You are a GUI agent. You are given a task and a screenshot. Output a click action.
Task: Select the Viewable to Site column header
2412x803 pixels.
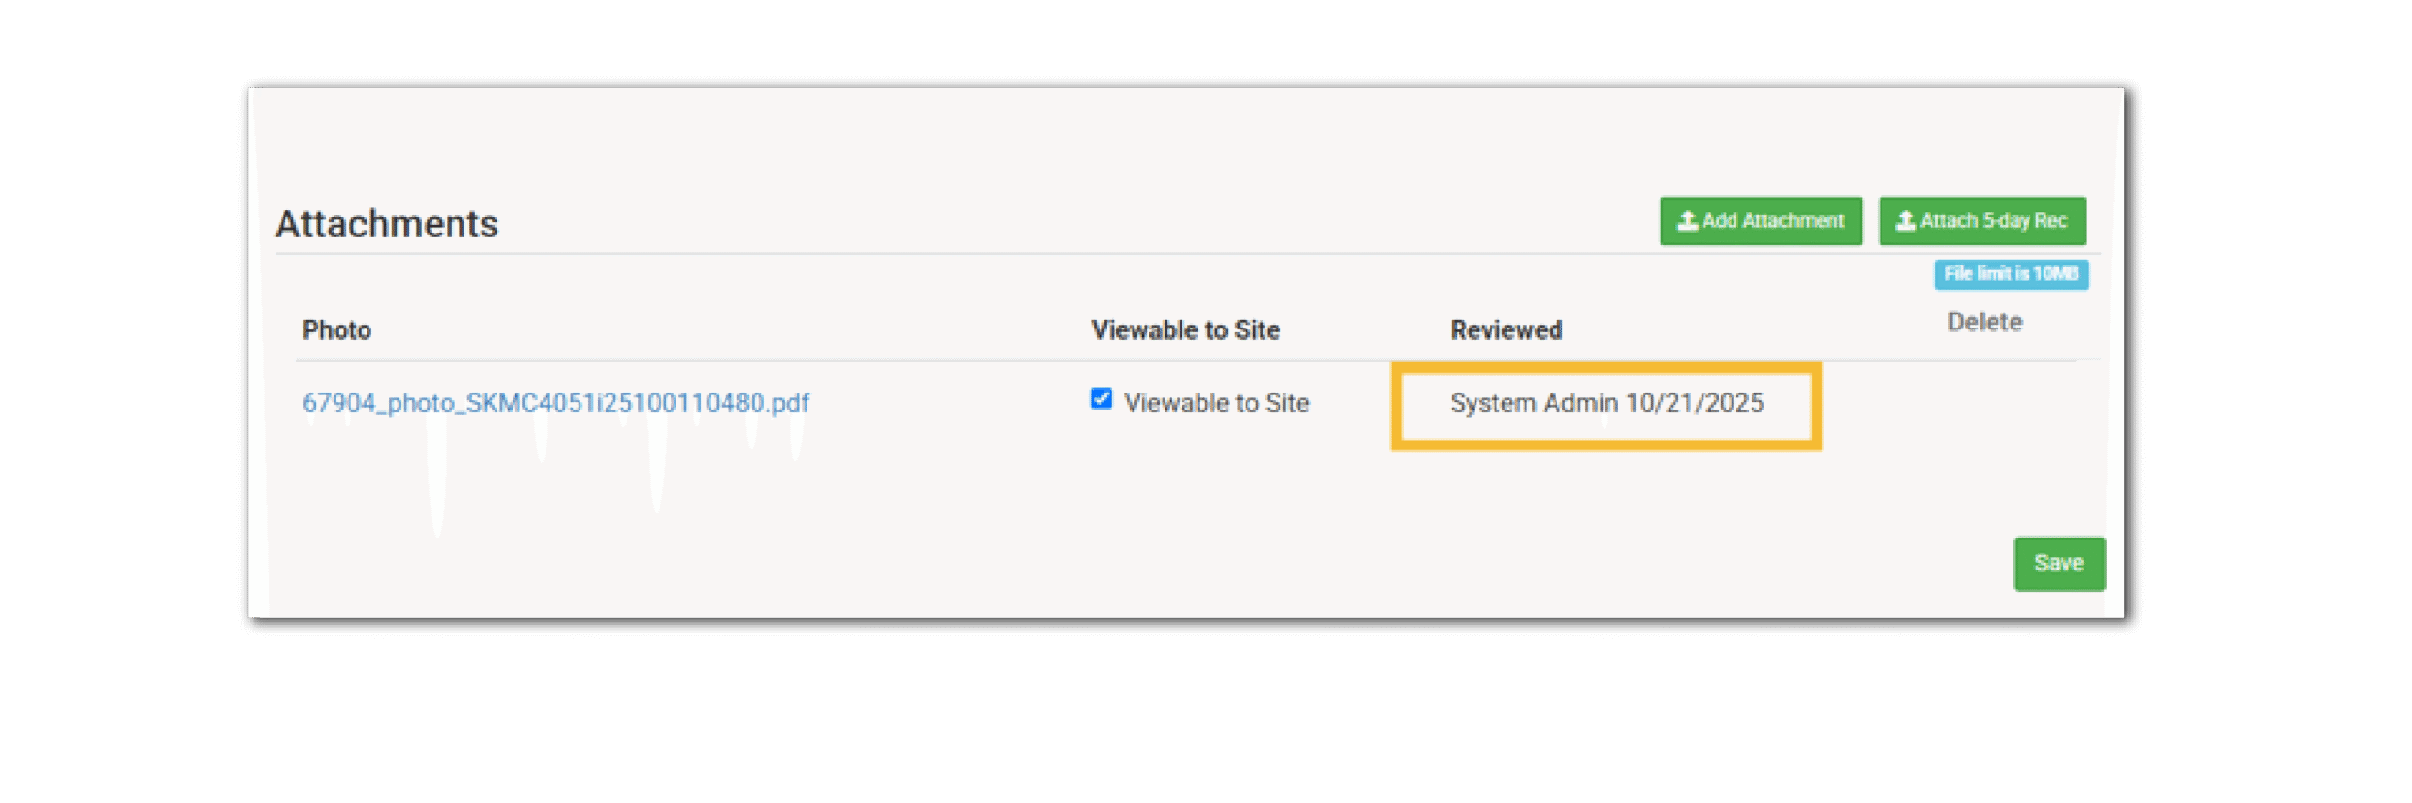[1185, 330]
